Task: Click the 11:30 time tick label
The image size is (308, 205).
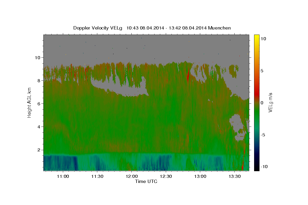Action: [97, 177]
